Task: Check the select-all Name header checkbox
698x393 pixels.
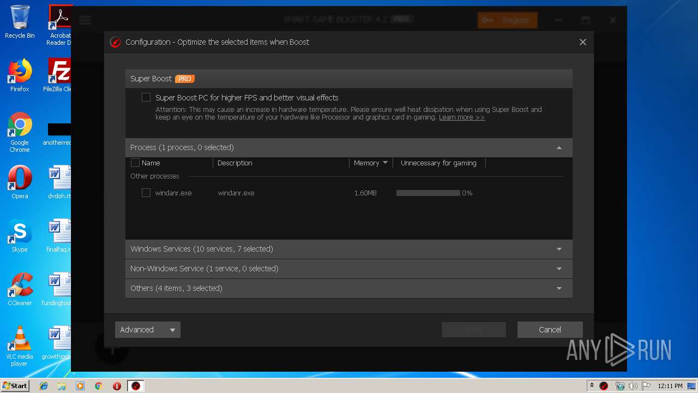Action: [135, 163]
